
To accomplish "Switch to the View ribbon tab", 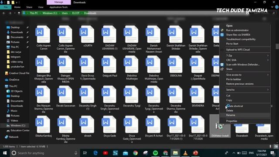I will pos(41,7).
